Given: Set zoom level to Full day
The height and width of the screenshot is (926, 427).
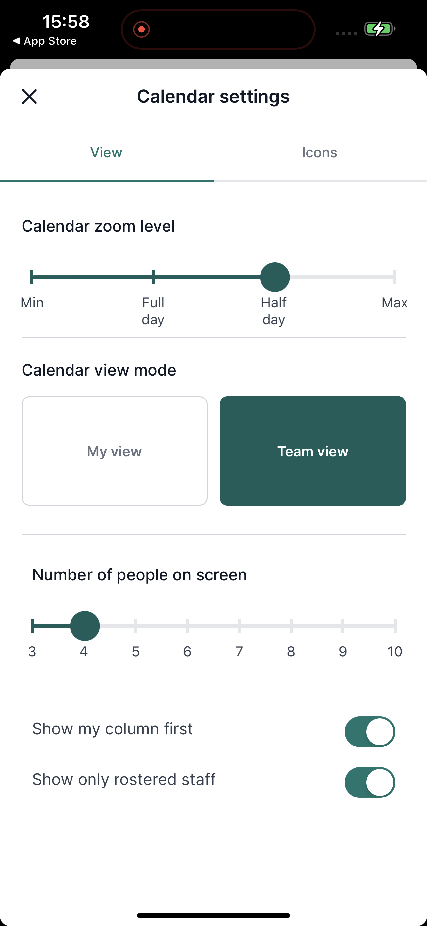Looking at the screenshot, I should click(153, 277).
